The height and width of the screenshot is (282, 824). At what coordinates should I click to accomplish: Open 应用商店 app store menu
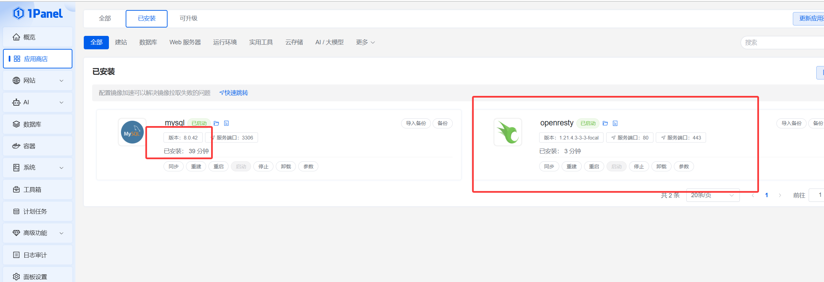tap(38, 59)
